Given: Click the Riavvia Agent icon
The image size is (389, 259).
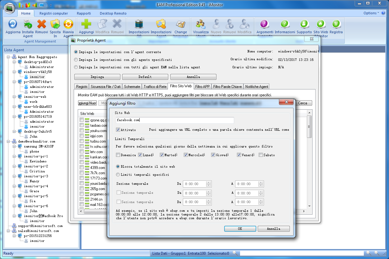Looking at the screenshot, I should 68,24.
